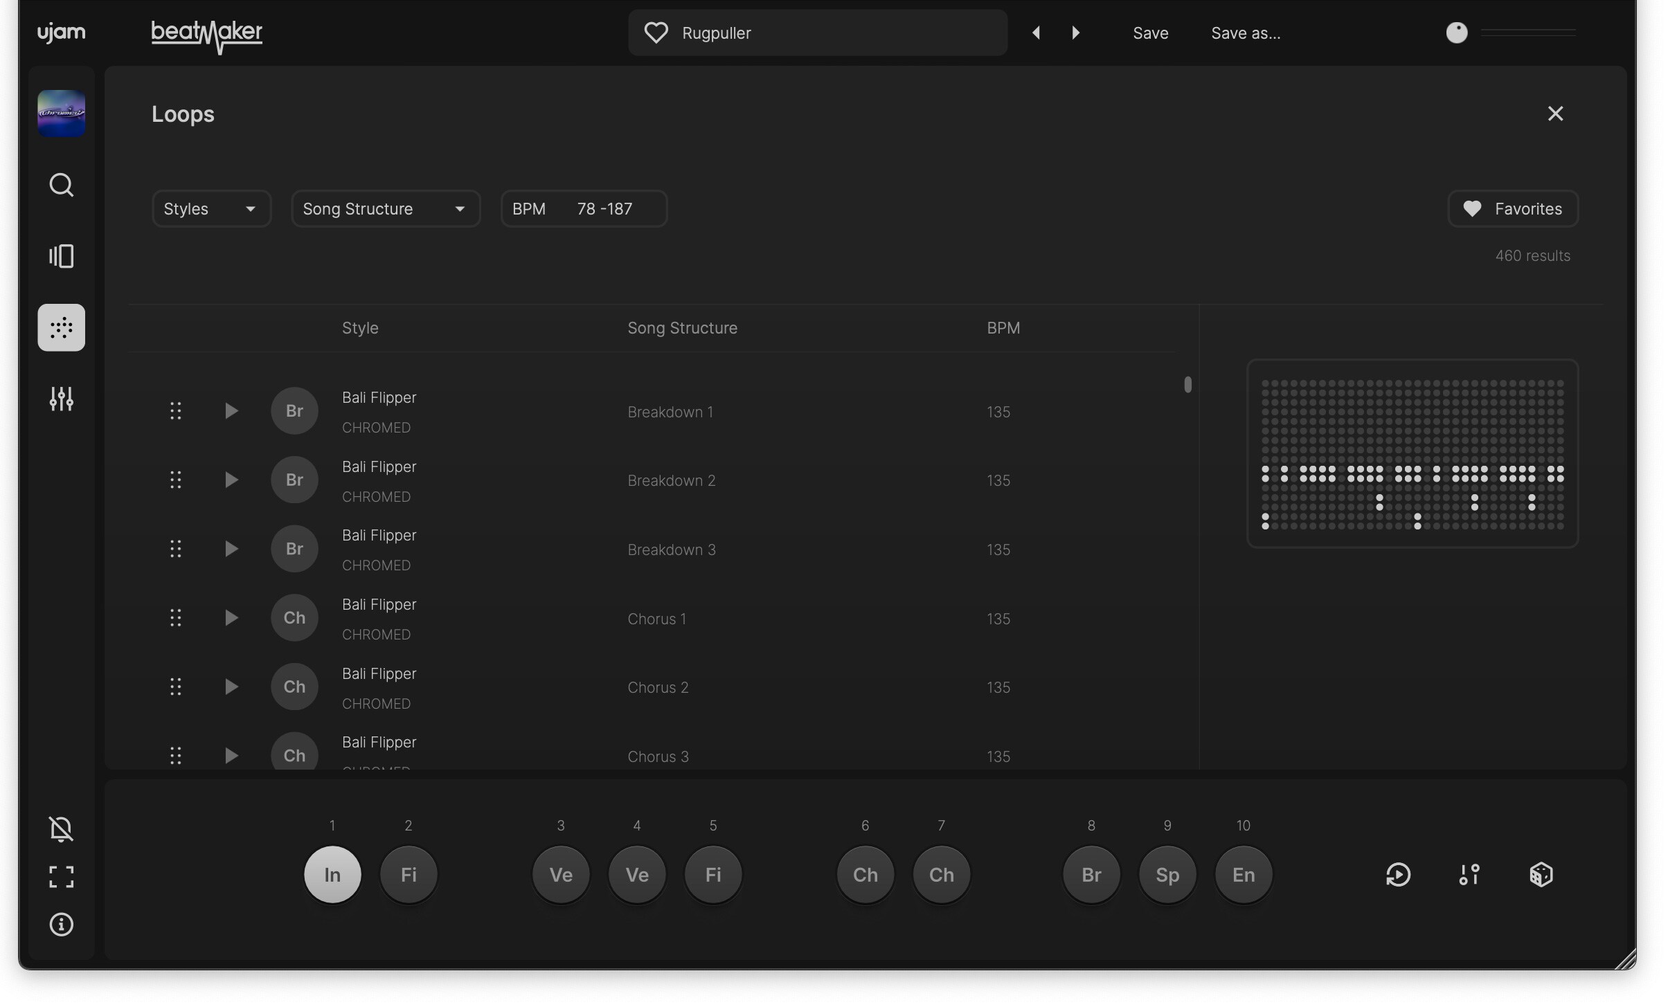Expand the Song Structure filter dropdown
The width and height of the screenshot is (1668, 1007).
coord(385,209)
